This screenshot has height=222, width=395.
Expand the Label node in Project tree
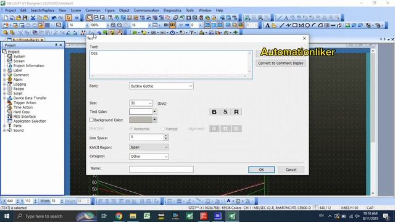tap(4, 70)
